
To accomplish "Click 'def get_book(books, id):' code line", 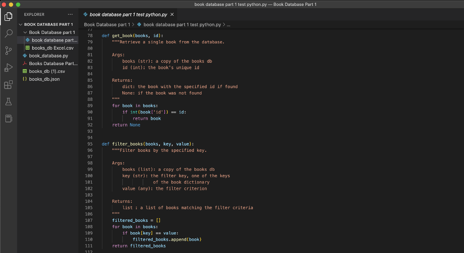I will click(132, 36).
